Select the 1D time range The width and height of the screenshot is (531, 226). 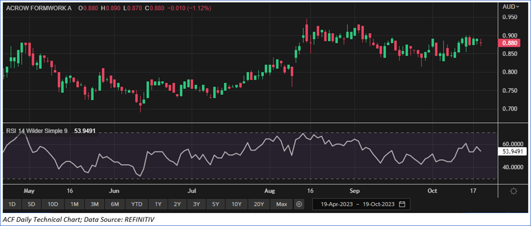point(11,204)
